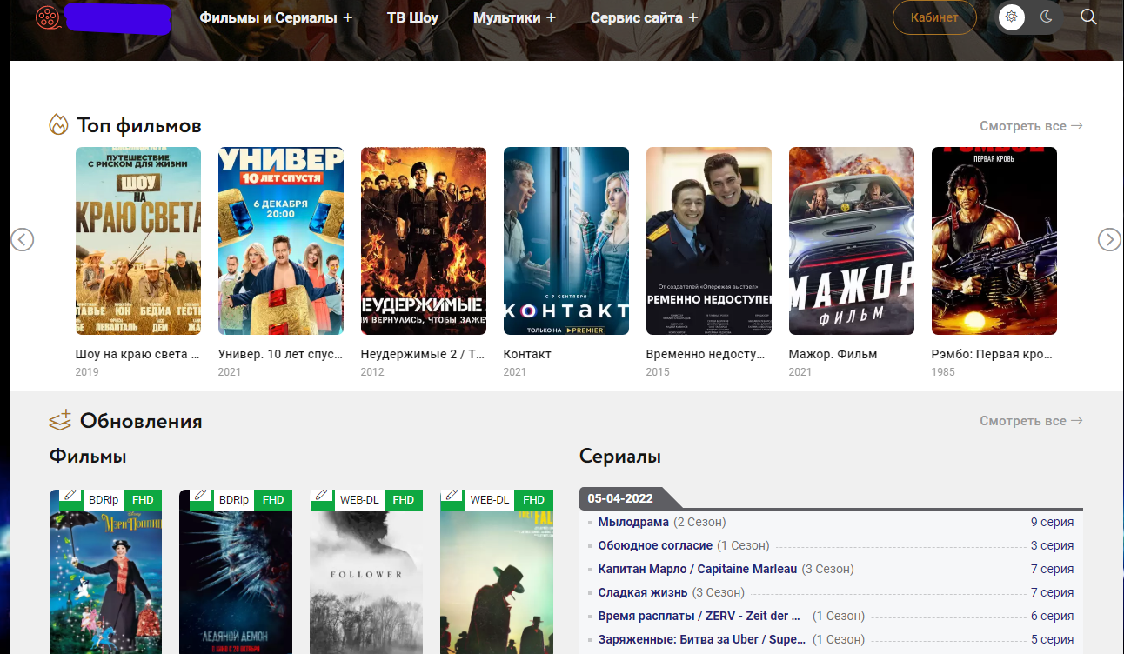
Task: Click the WEB-DL badge on Follower card
Action: tap(359, 500)
